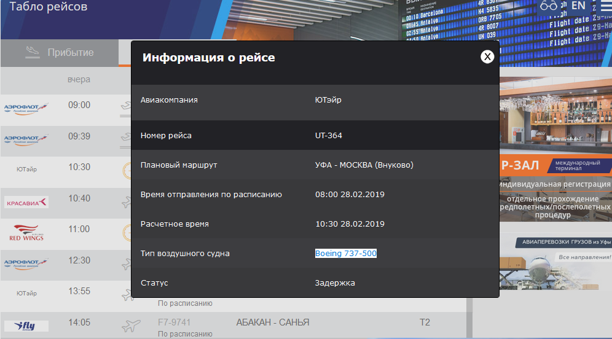
Task: Select time 12:30 in flight list
Action: point(79,260)
